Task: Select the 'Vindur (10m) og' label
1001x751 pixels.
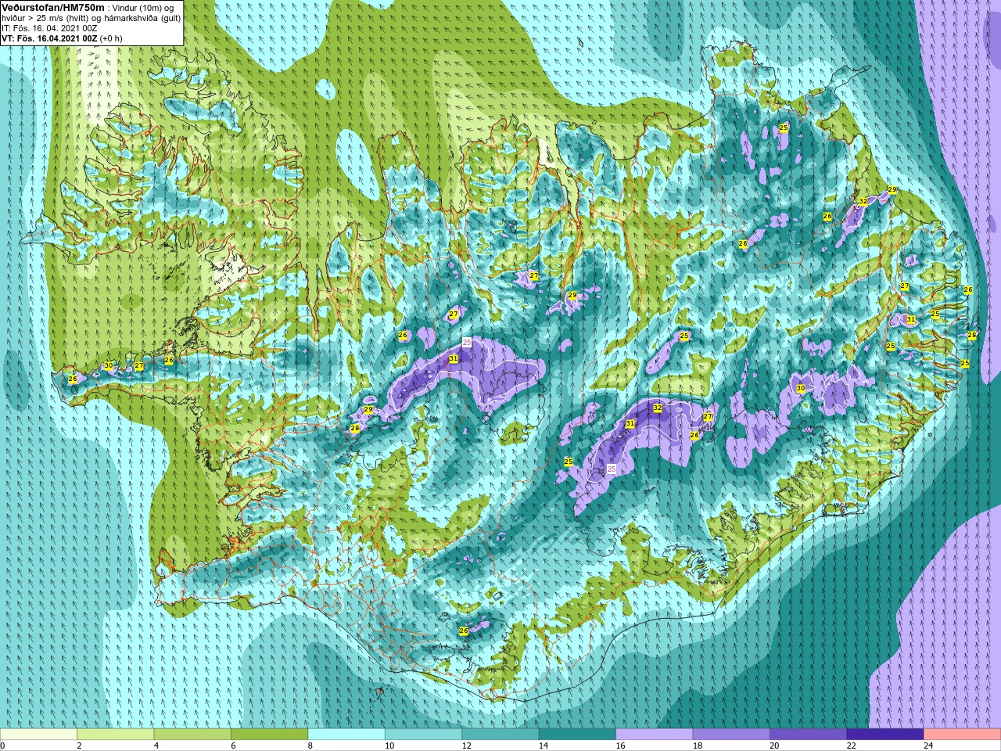Action: point(144,8)
